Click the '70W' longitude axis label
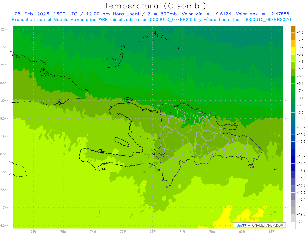305x235 pixels. [x=212, y=232]
